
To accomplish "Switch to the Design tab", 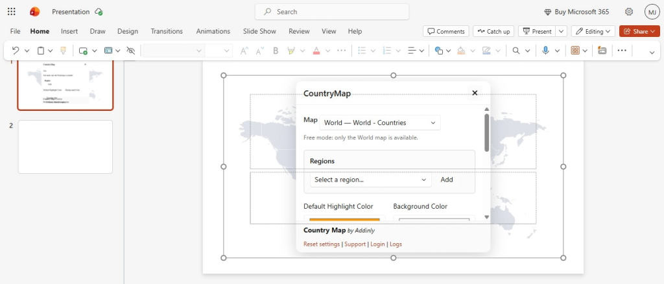I will [x=128, y=31].
